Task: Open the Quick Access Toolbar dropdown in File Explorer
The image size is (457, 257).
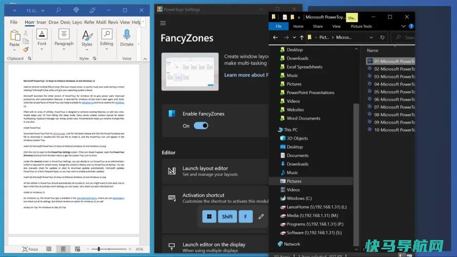Action: [x=299, y=17]
